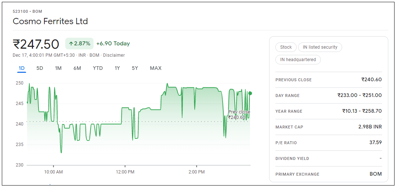Click the YEAR RANGE label
This screenshot has height=187, width=396.
click(289, 111)
